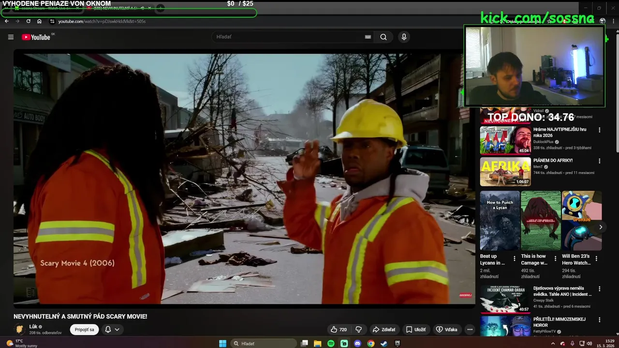The image size is (619, 348).
Task: Open Hráme NAJVTIPNEJŠIU hru roka thumbnail
Action: tap(505, 140)
